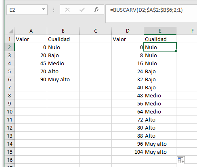Select cell D1 labeled Valor

(128, 39)
